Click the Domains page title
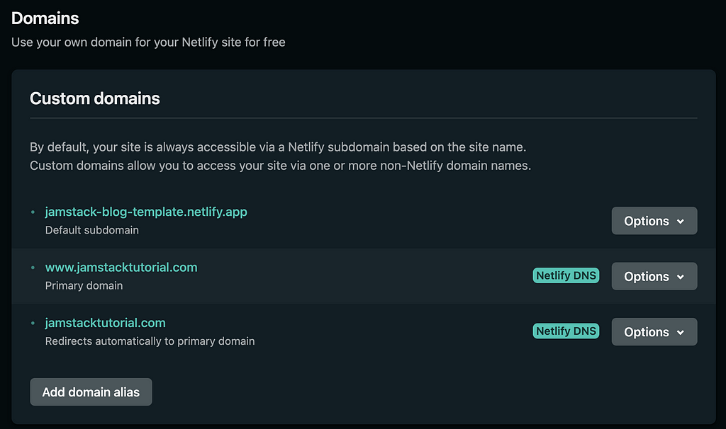The width and height of the screenshot is (726, 429). (x=45, y=18)
